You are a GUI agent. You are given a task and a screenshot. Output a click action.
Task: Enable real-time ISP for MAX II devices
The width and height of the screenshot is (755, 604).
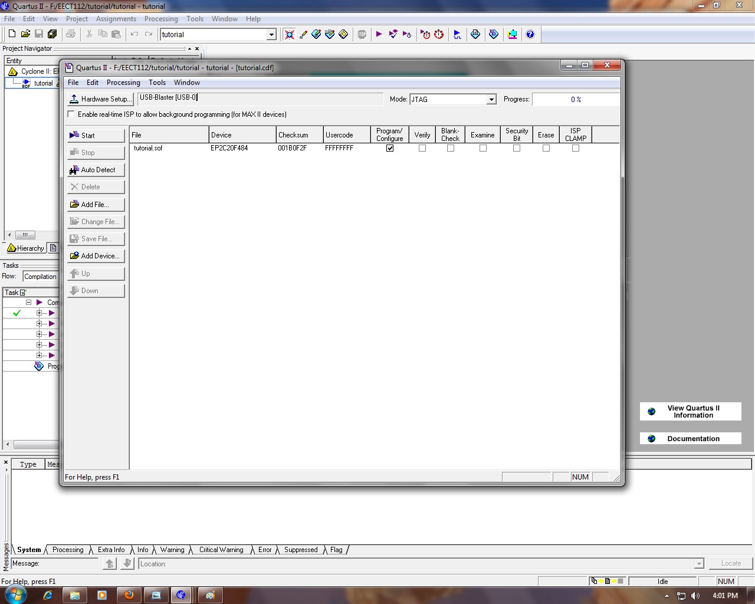click(x=71, y=114)
